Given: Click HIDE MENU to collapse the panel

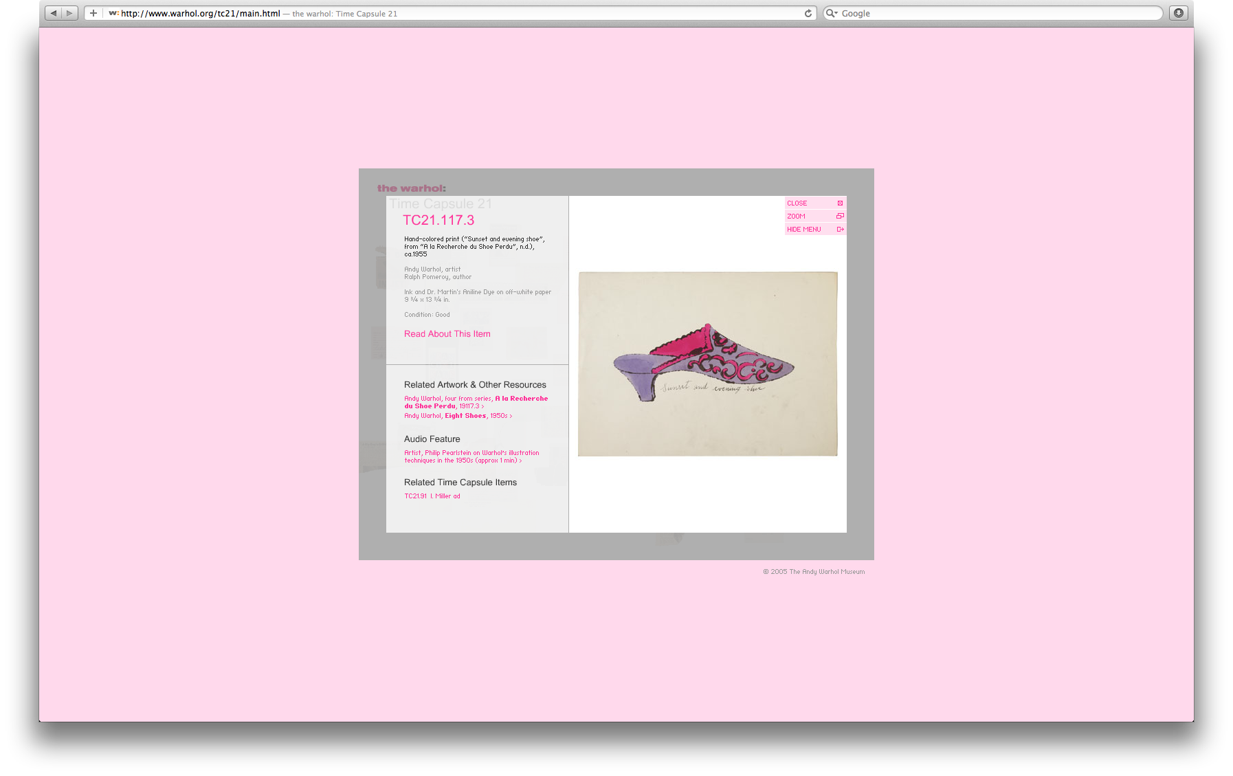Looking at the screenshot, I should click(x=814, y=230).
